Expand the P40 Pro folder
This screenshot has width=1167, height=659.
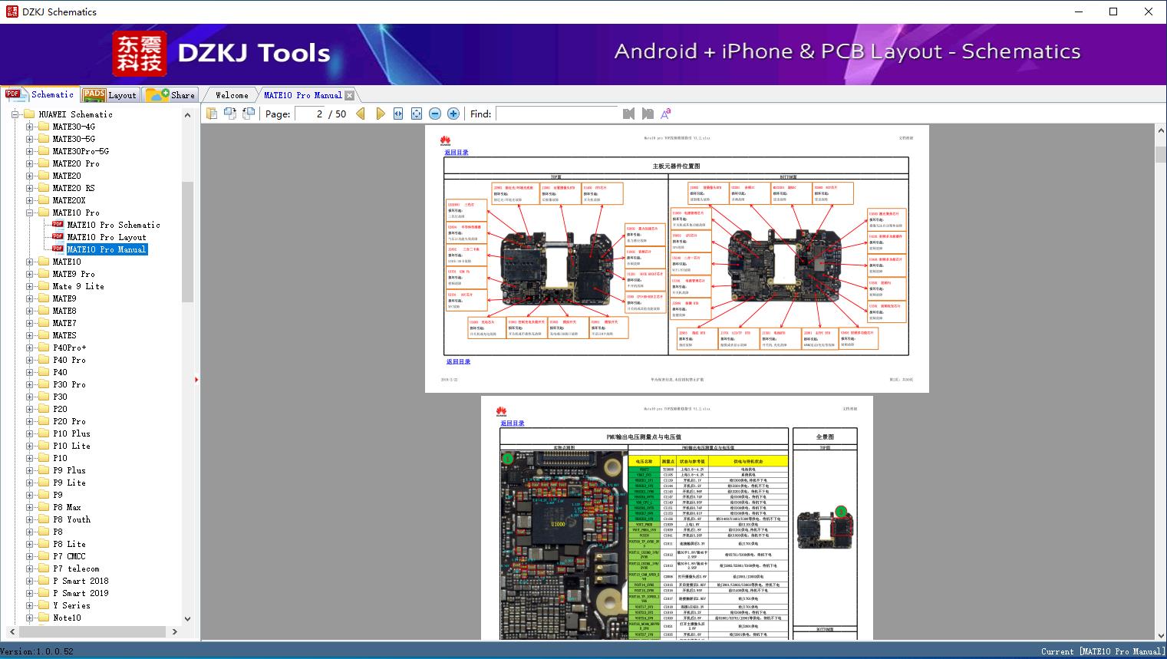click(x=30, y=360)
